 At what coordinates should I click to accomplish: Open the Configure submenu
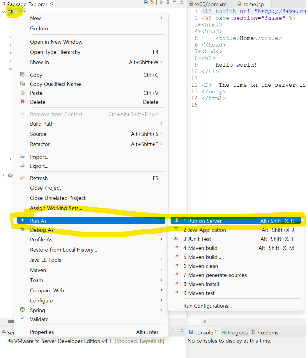[91, 300]
